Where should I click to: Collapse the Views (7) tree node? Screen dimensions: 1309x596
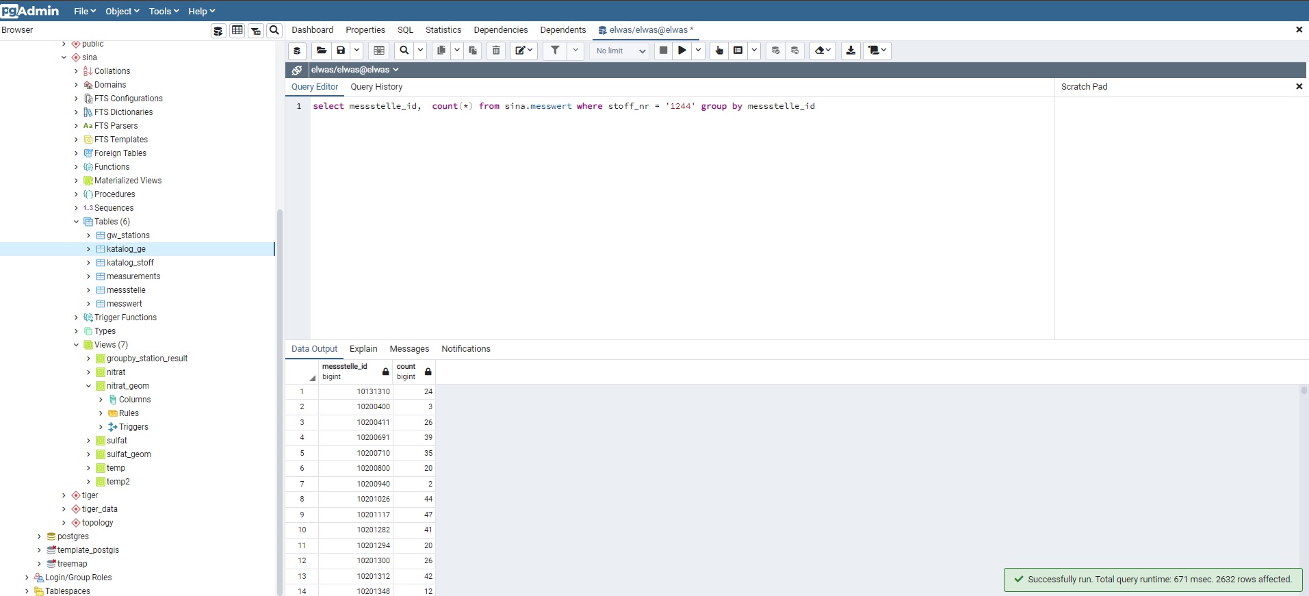pos(76,345)
